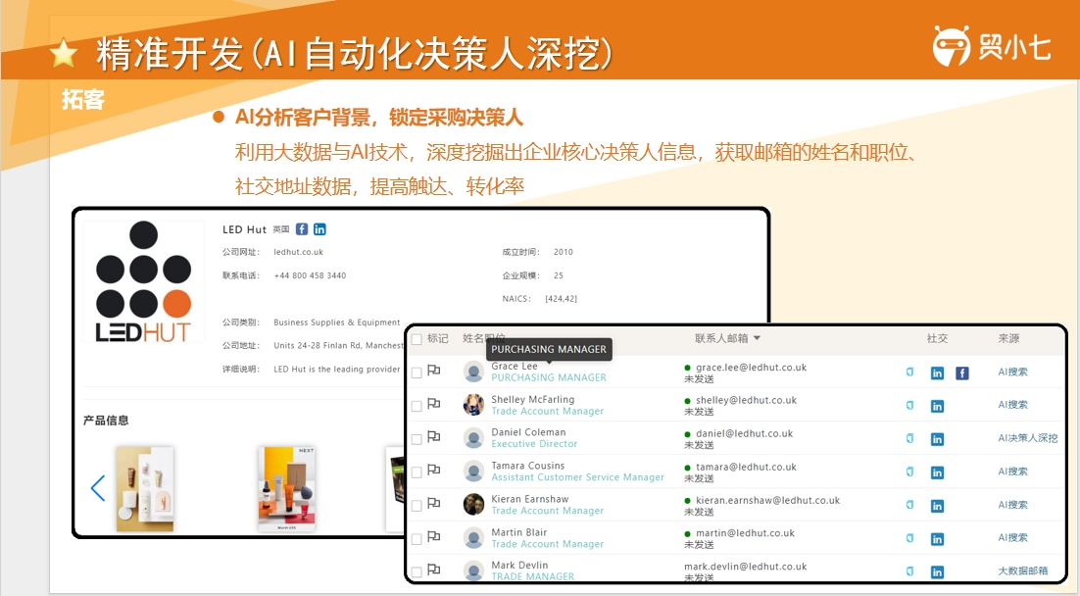The width and height of the screenshot is (1080, 596).
Task: Click the 贸小七 robot logo
Action: (x=952, y=46)
